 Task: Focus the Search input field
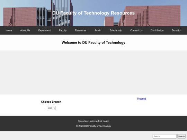click(x=164, y=136)
